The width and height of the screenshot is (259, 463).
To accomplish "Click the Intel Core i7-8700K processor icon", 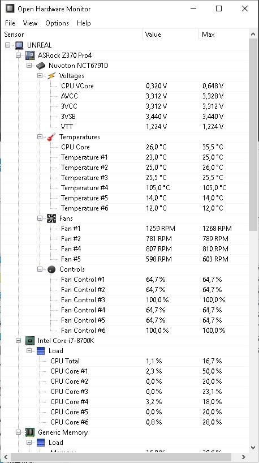I will [30, 341].
